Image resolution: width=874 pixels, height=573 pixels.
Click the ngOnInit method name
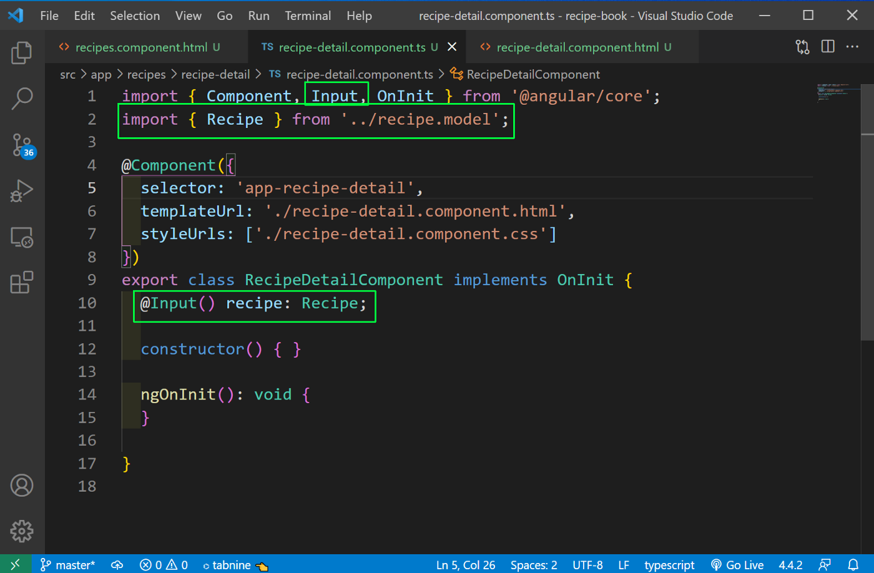(178, 394)
